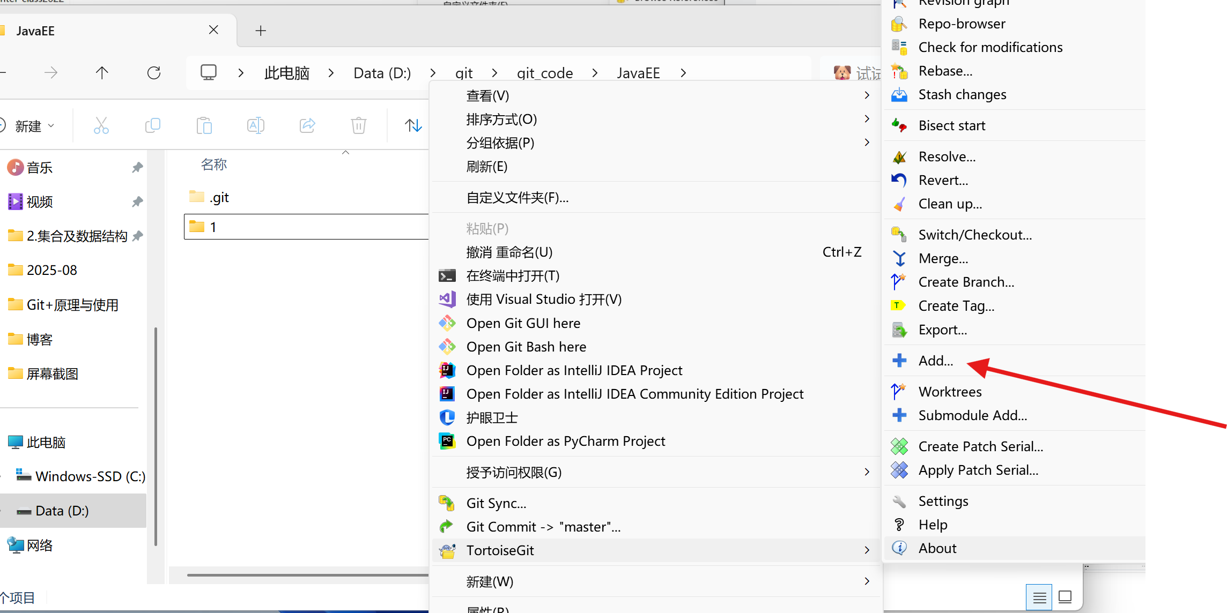This screenshot has width=1227, height=613.
Task: Click the Share toolbar icon
Action: point(307,126)
